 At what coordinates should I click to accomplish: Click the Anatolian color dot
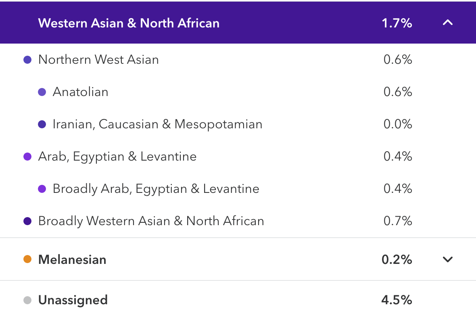42,92
